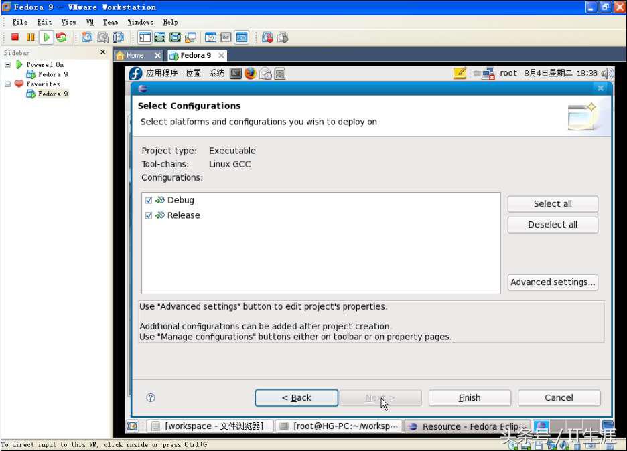Uncheck the Debug configuration checkbox
Image resolution: width=627 pixels, height=451 pixels.
tap(149, 200)
